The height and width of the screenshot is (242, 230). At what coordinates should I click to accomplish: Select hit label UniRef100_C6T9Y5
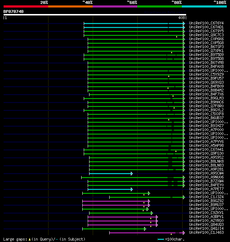click(x=206, y=31)
